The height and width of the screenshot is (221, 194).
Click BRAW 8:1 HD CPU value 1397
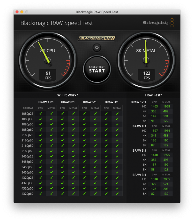point(154,131)
